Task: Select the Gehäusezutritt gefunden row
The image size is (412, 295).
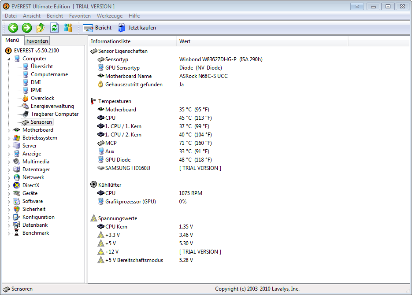Action: 140,85
